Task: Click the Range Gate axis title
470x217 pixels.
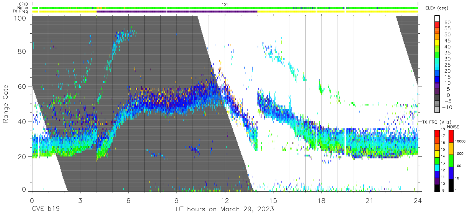Action: [6, 103]
